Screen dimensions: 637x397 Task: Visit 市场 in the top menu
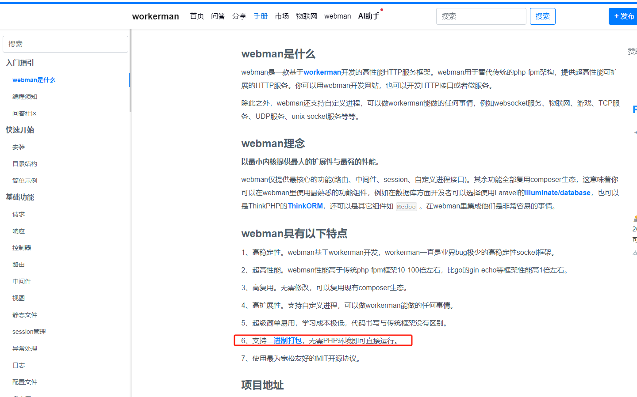(x=282, y=16)
